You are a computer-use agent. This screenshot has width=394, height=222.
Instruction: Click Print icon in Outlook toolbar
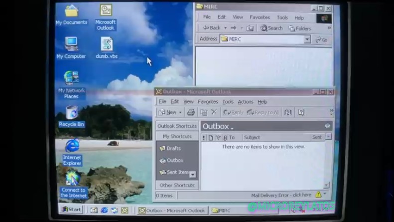pyautogui.click(x=191, y=112)
